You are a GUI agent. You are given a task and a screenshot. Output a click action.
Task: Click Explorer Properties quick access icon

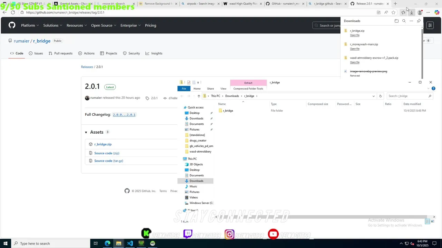coord(189,82)
